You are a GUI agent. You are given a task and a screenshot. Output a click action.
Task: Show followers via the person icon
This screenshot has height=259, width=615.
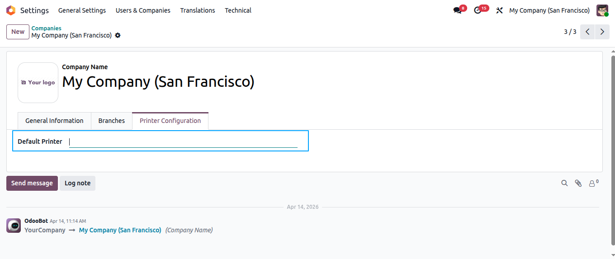tap(593, 183)
